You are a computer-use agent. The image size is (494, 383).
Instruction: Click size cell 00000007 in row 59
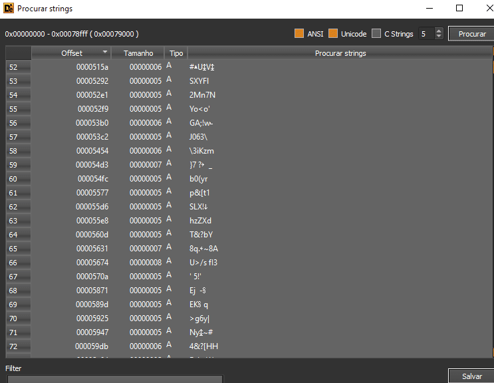click(146, 165)
